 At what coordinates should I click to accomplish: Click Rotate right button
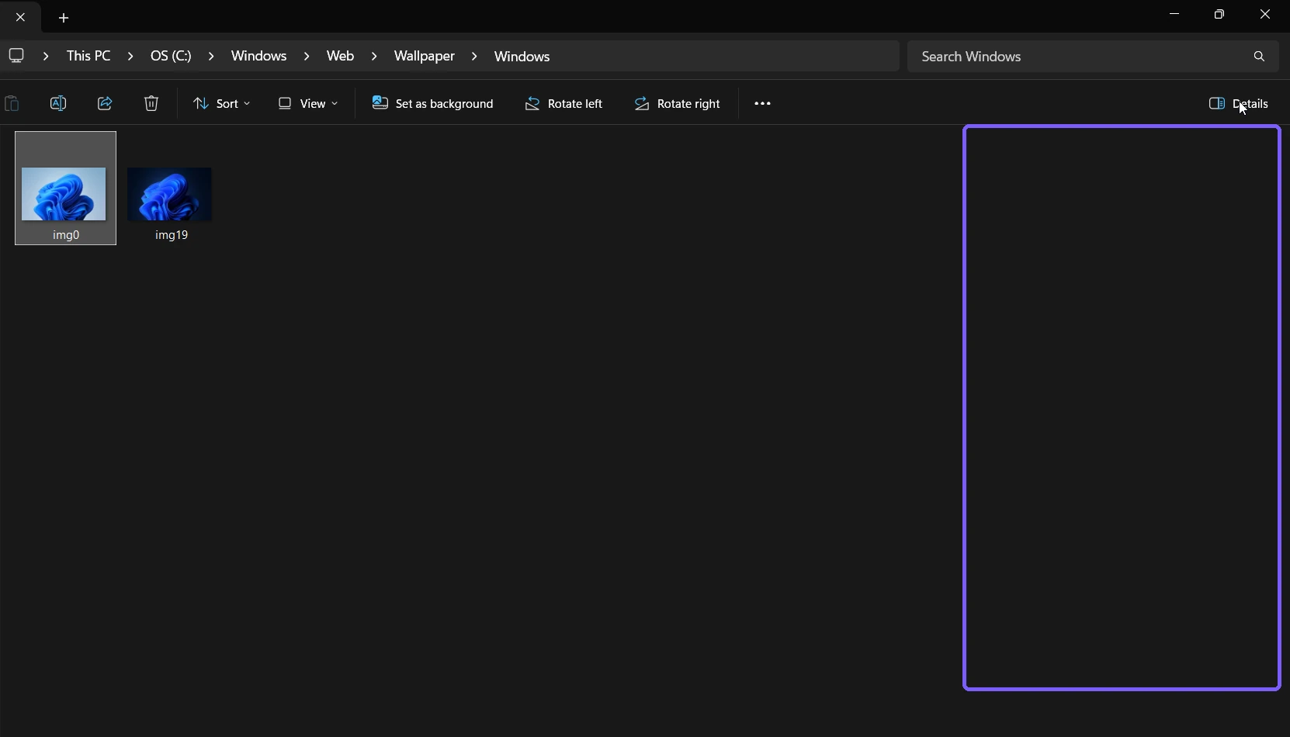coord(677,103)
